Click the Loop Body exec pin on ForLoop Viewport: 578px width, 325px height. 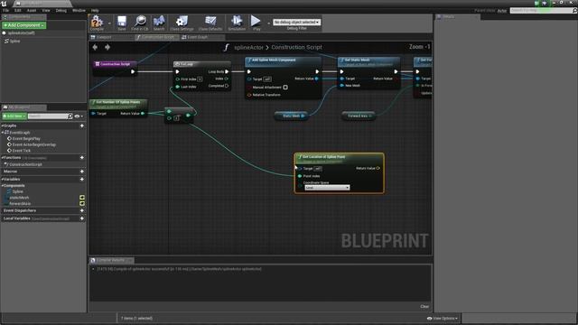[x=227, y=71]
